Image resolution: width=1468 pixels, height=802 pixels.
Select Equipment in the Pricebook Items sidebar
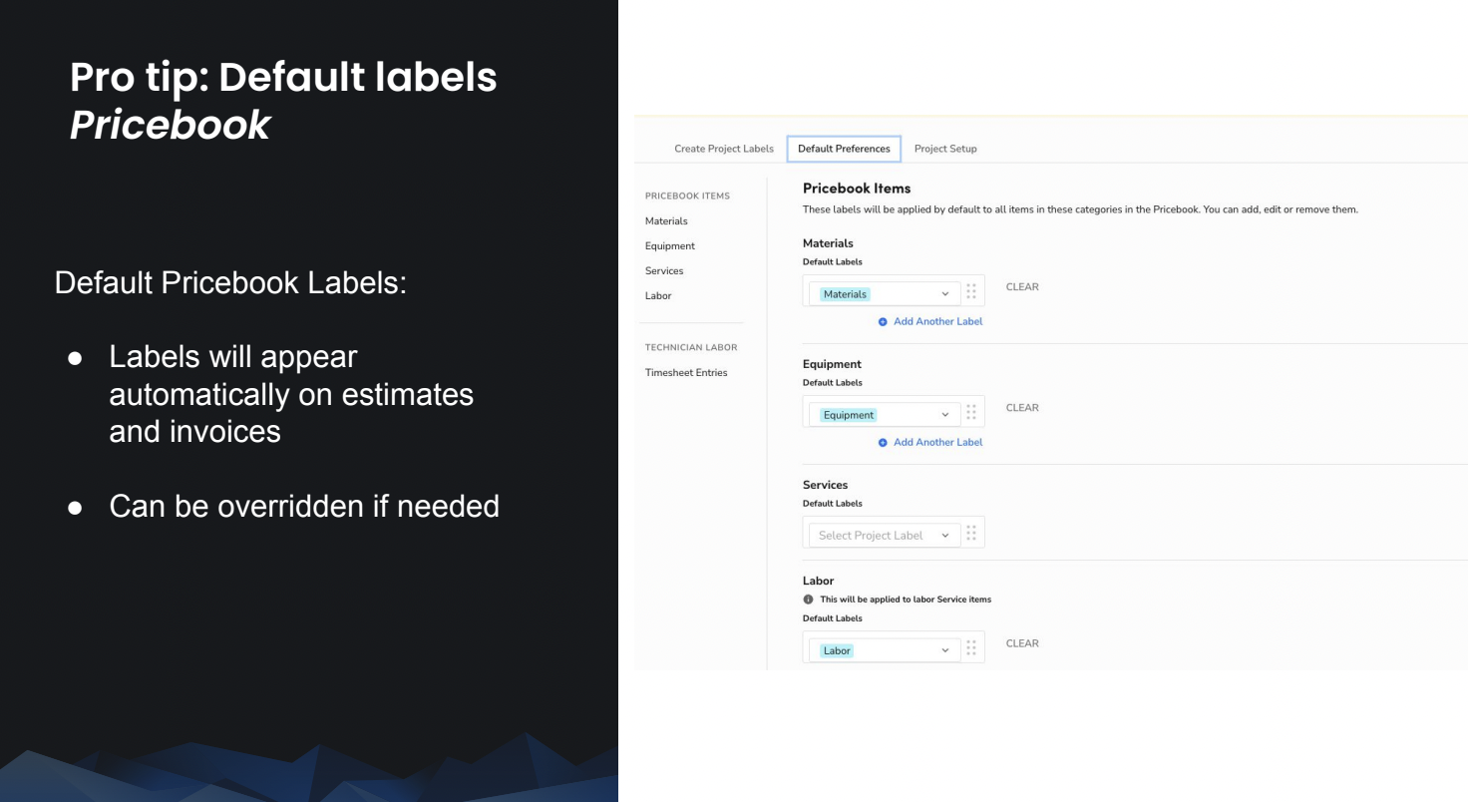pyautogui.click(x=668, y=245)
